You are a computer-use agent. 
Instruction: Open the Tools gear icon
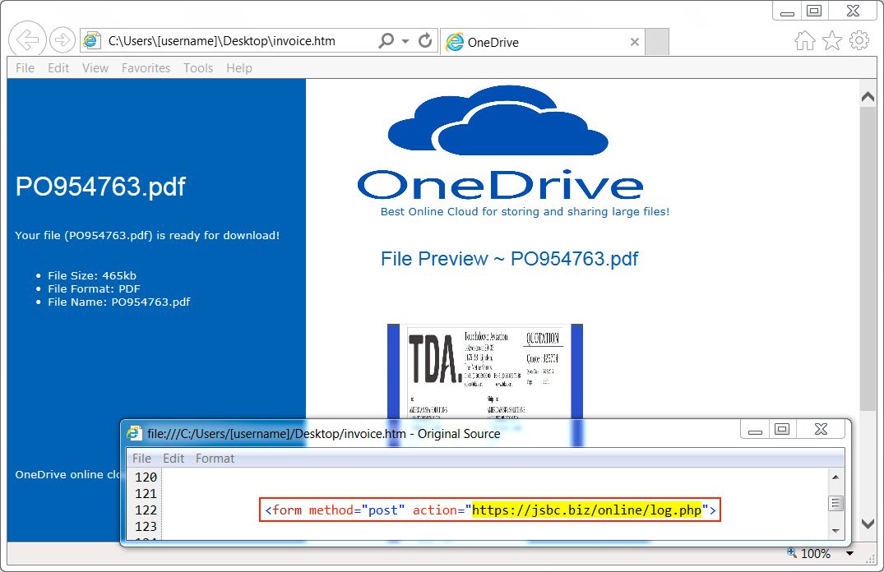click(859, 40)
